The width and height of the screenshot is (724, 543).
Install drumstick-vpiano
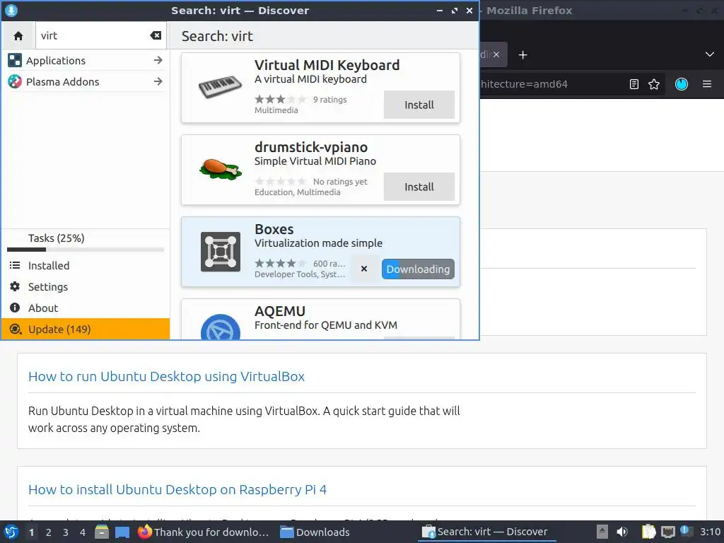click(x=419, y=187)
